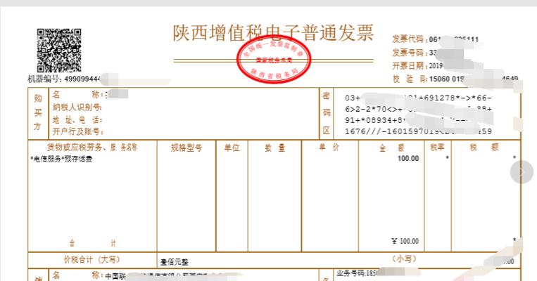
Task: Click the 壹佰元整 amount in words
Action: 175,262
